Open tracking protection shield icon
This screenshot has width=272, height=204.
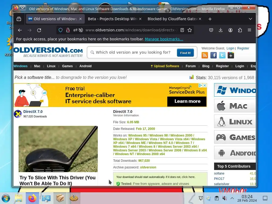60,30
